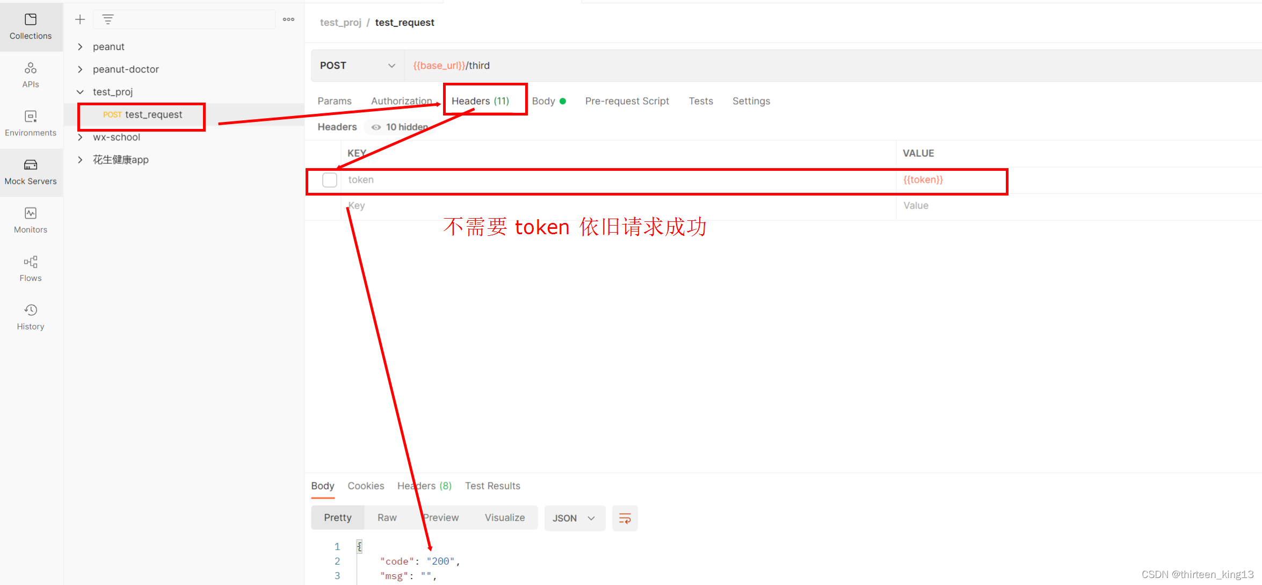Click the Monitors icon in sidebar
The image size is (1262, 585).
30,219
